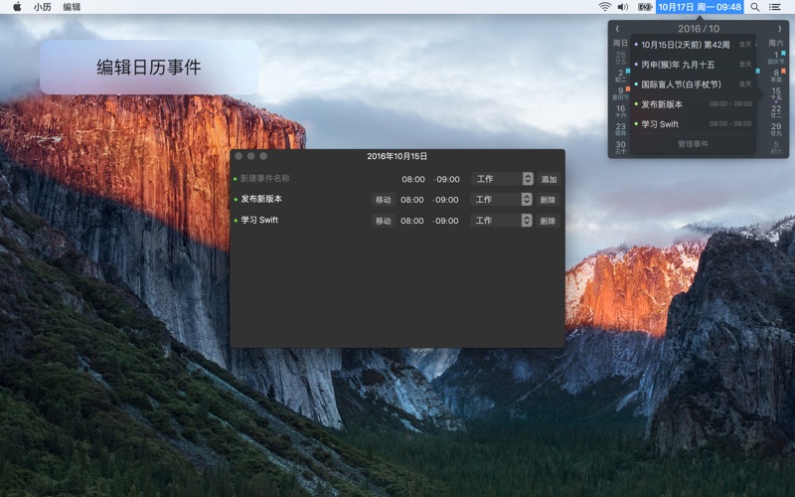Open the 编辑 menu in menu bar
The width and height of the screenshot is (795, 497).
(x=72, y=7)
